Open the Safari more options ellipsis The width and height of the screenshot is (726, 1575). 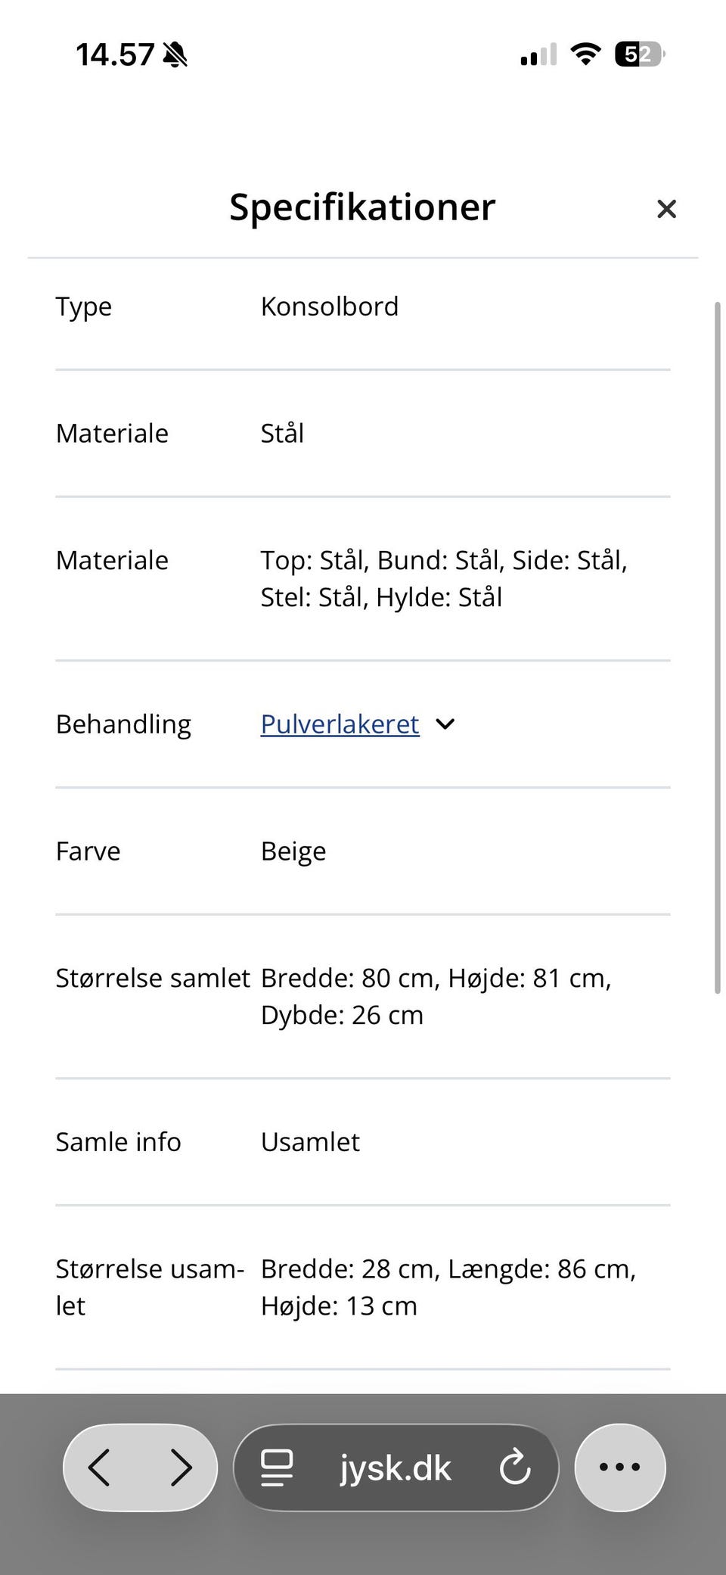[619, 1467]
